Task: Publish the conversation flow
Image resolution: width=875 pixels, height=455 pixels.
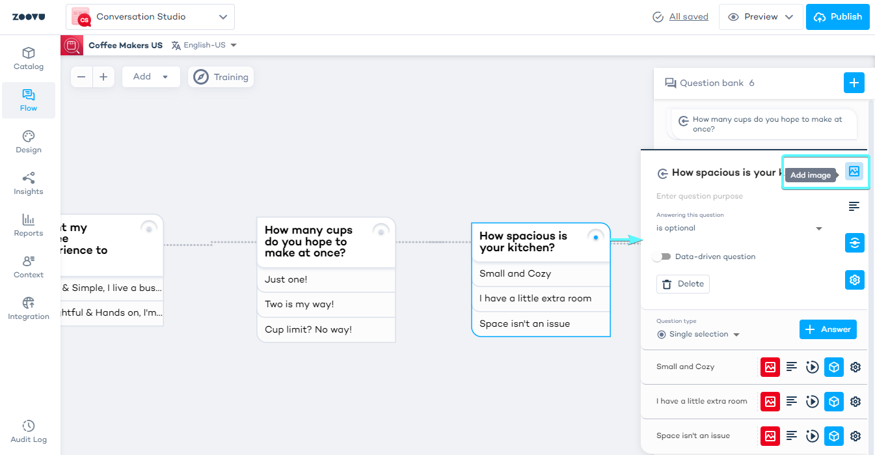Action: point(837,17)
